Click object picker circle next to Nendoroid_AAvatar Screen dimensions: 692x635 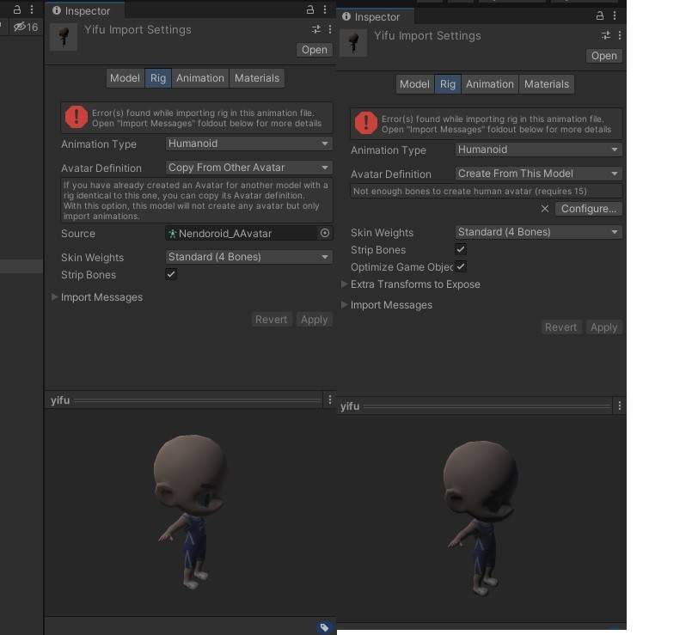pos(325,233)
